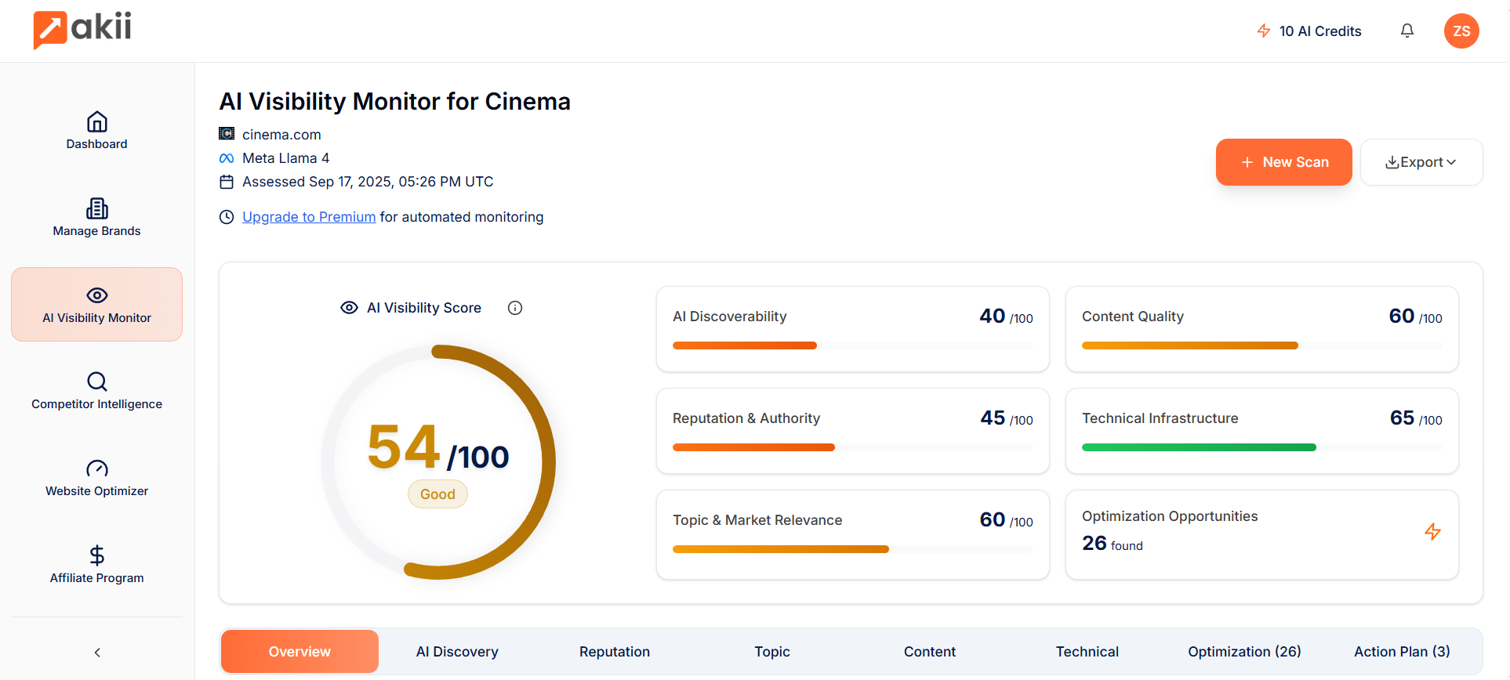1510x680 pixels.
Task: Click the Technical Infrastructure score card
Action: tap(1261, 431)
